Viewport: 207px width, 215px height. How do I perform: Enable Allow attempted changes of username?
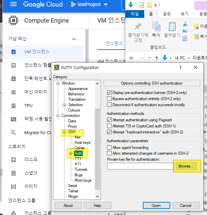109,153
